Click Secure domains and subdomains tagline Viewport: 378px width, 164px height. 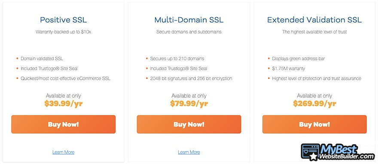click(x=189, y=32)
